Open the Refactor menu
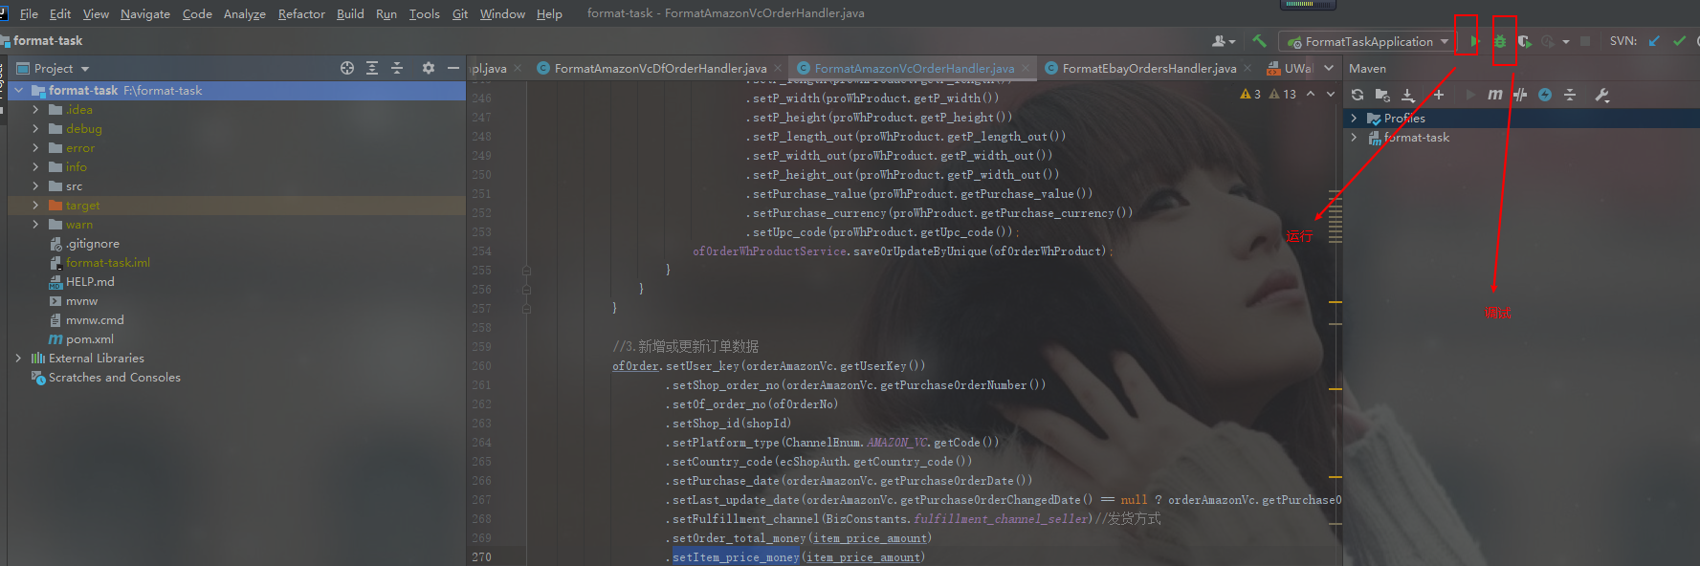 pyautogui.click(x=301, y=13)
